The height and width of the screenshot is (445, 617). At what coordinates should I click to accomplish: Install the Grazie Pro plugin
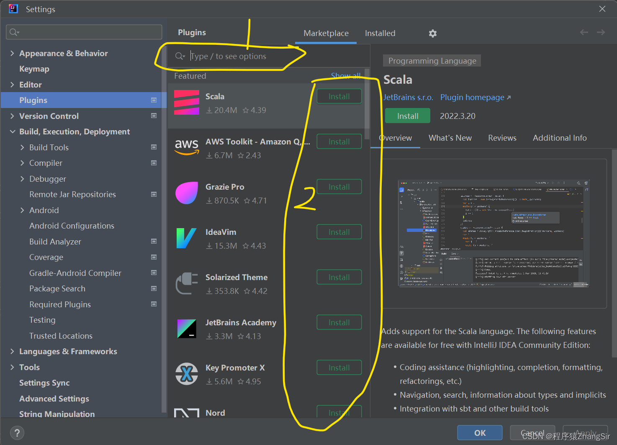click(339, 187)
